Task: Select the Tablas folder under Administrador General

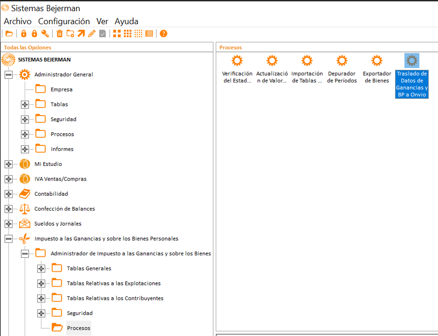Action: pos(59,104)
